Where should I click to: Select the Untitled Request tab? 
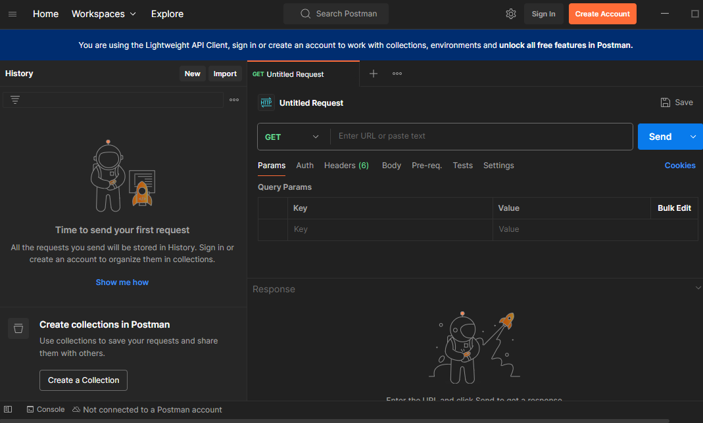point(303,74)
